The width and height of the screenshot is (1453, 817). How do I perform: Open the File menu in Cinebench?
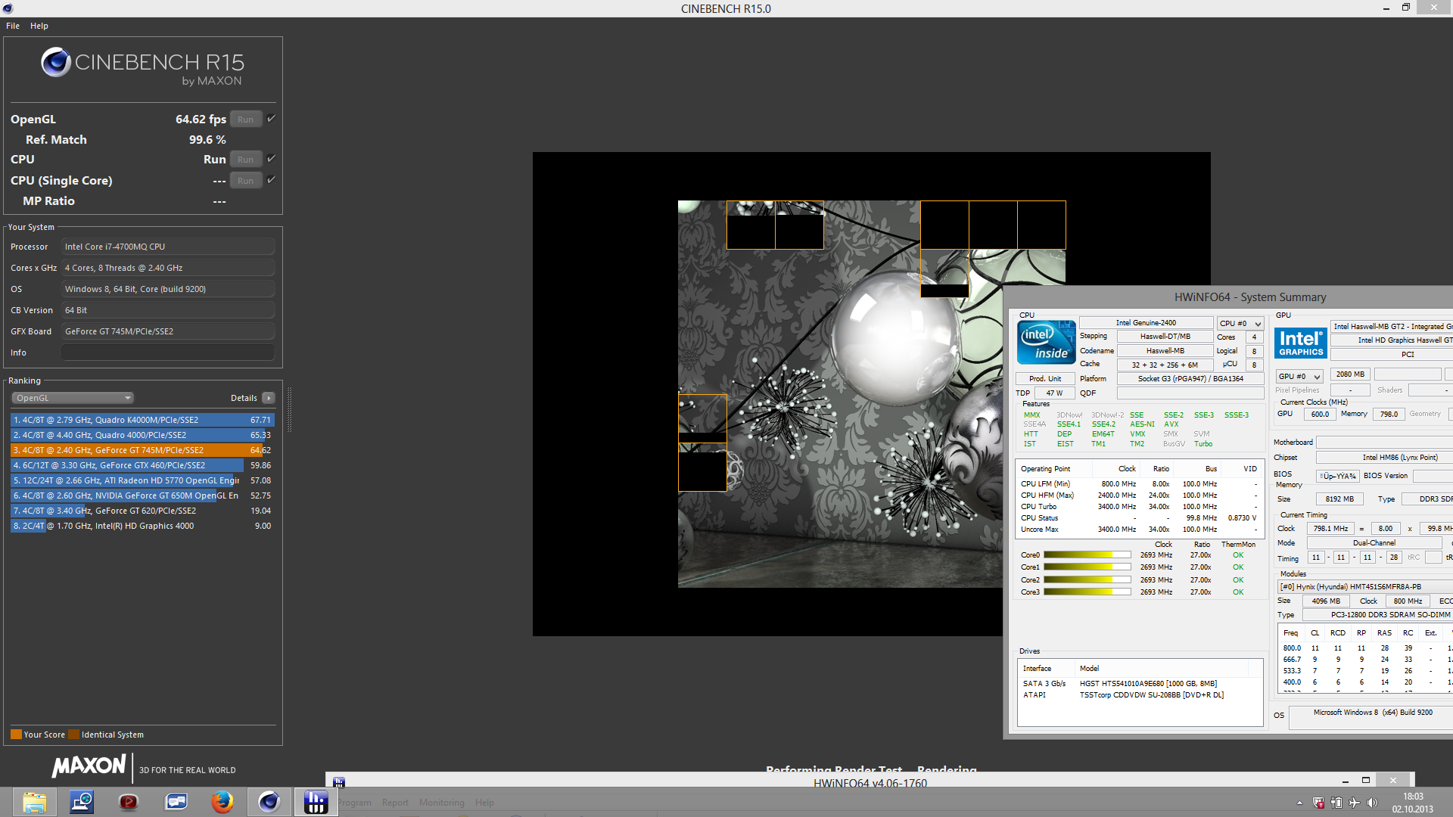click(13, 26)
